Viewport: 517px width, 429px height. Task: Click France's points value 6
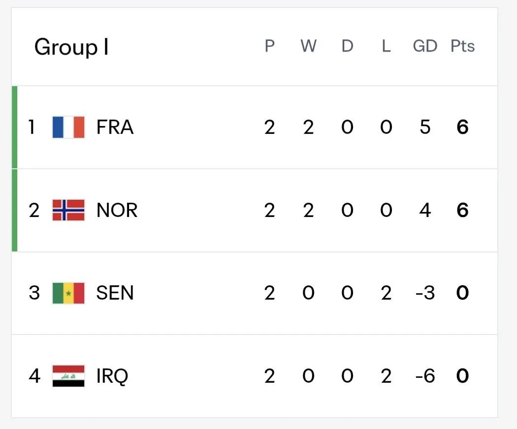click(463, 127)
